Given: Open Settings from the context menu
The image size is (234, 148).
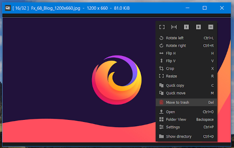Looking at the screenshot, I should click(186, 127).
